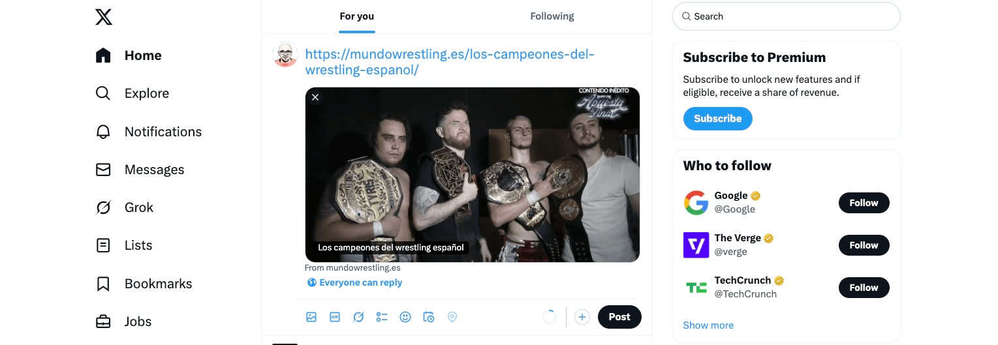Follow the Google account
The width and height of the screenshot is (998, 345).
tap(864, 203)
